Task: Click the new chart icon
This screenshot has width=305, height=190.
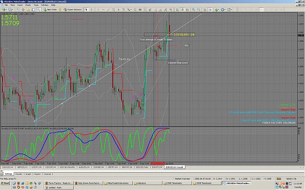Action: pos(4,10)
